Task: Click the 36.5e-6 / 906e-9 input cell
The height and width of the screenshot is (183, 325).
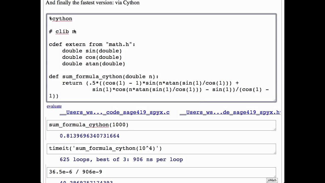Action: coord(161,172)
